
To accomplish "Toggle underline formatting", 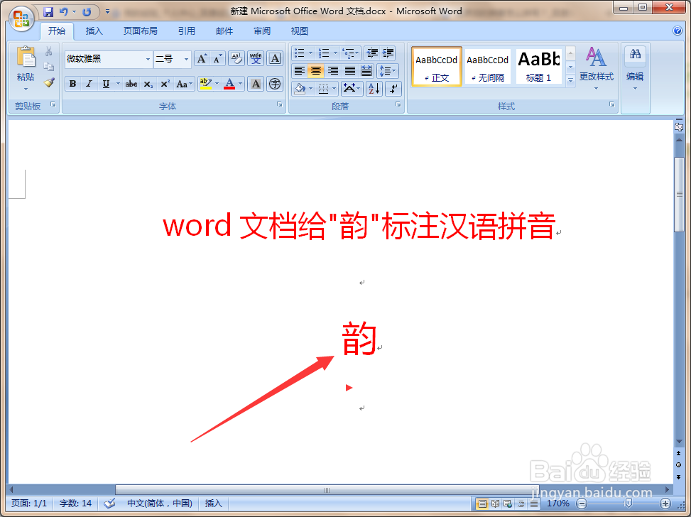I will pyautogui.click(x=106, y=84).
